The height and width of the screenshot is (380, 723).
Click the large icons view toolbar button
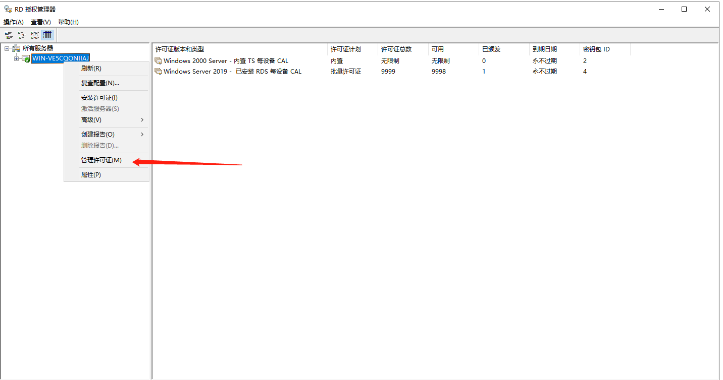click(9, 35)
